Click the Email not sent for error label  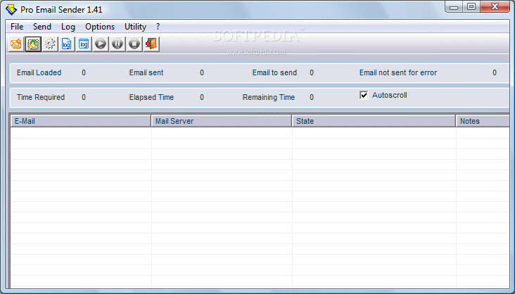click(x=398, y=72)
